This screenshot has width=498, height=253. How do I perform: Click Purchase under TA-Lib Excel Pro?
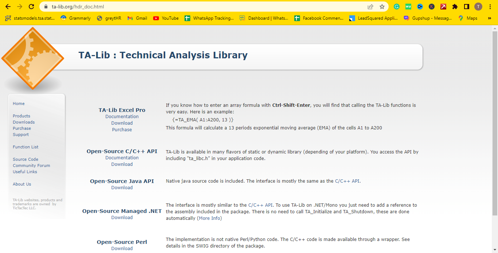click(x=122, y=130)
